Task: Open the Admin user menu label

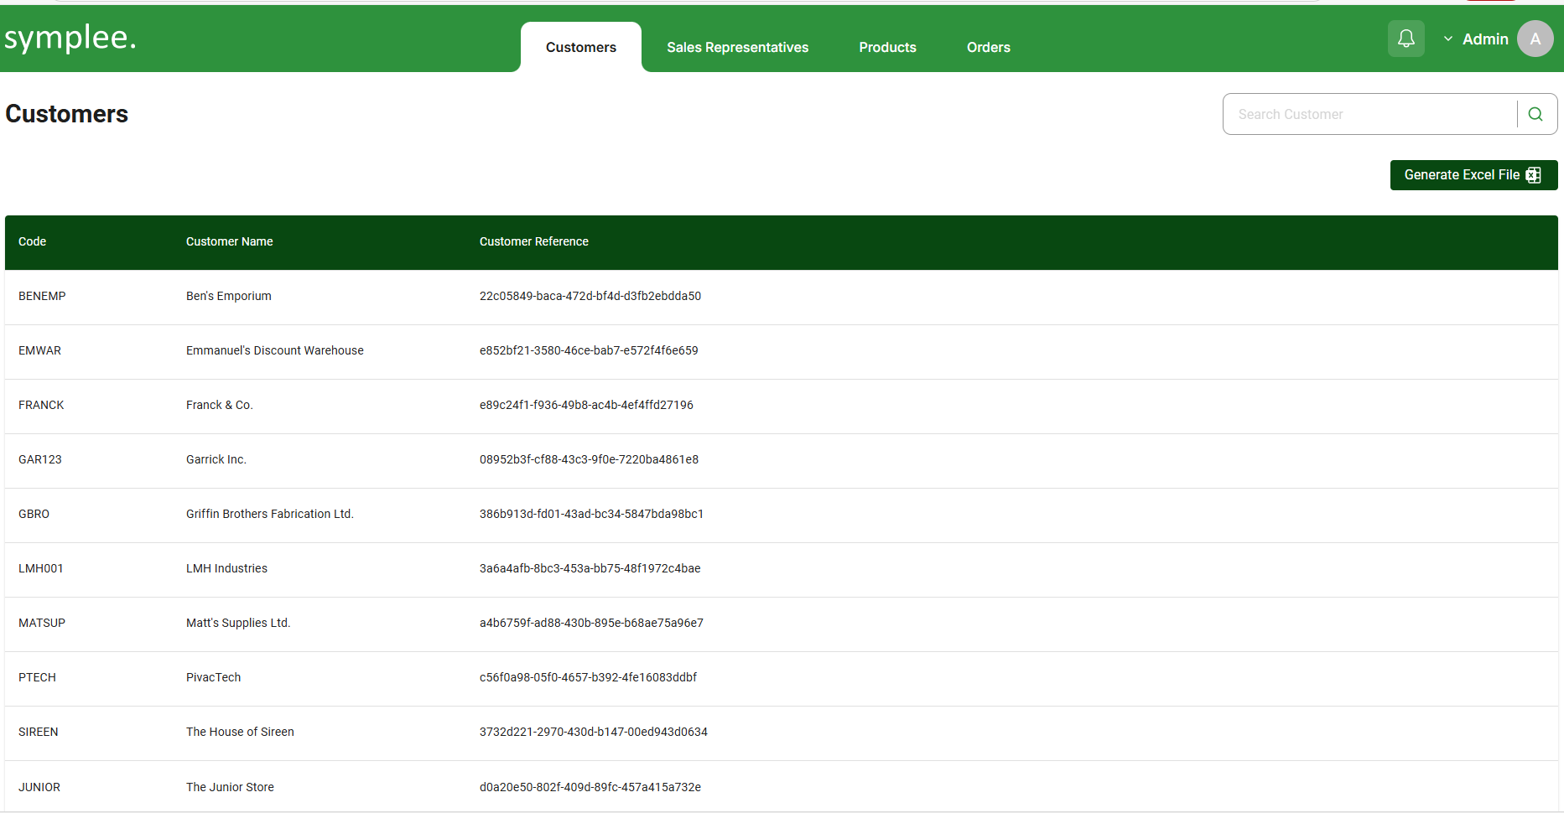Action: tap(1484, 39)
